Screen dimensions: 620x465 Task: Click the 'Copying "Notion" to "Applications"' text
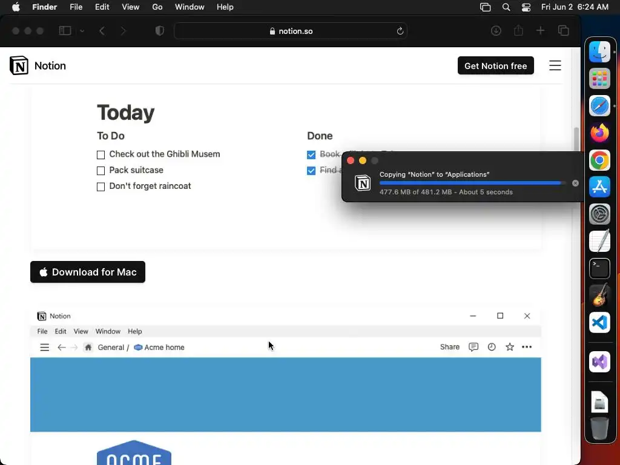434,174
